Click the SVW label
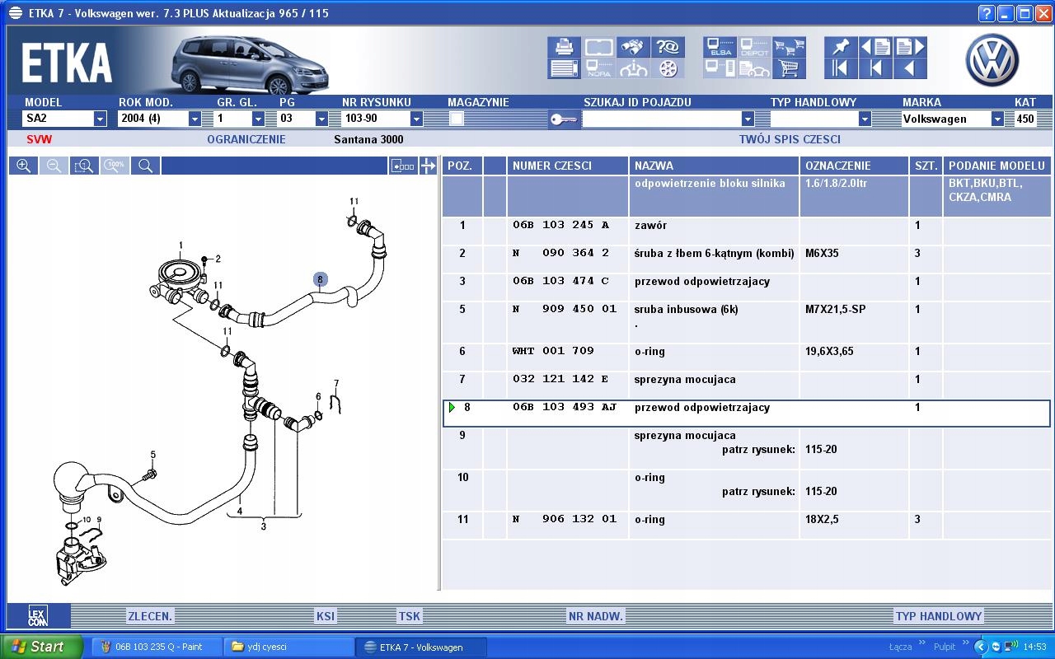Screen dimensions: 1055x659 tap(39, 139)
